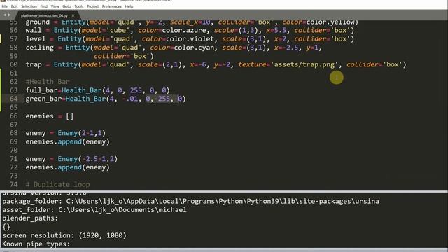Click line number 56 in the gutter
Viewport: 448px width, 252px height.
tap(13, 30)
